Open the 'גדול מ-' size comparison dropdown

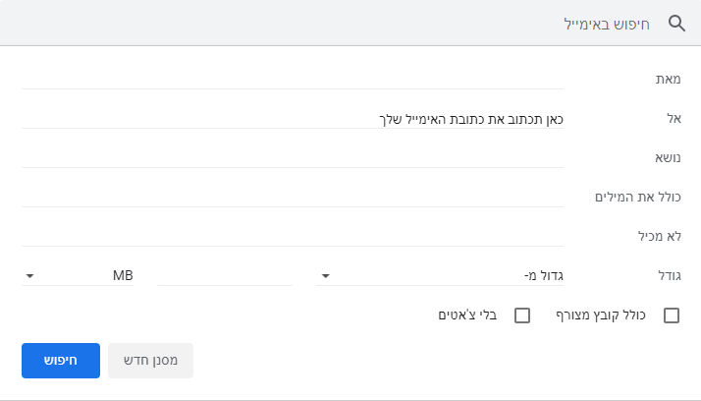(442, 275)
